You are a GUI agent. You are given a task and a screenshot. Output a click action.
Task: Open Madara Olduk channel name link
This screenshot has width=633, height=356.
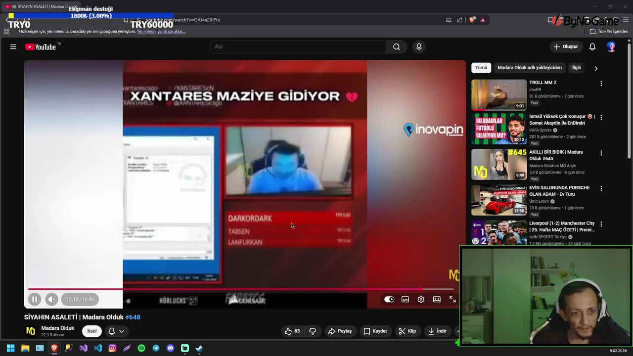tap(57, 328)
